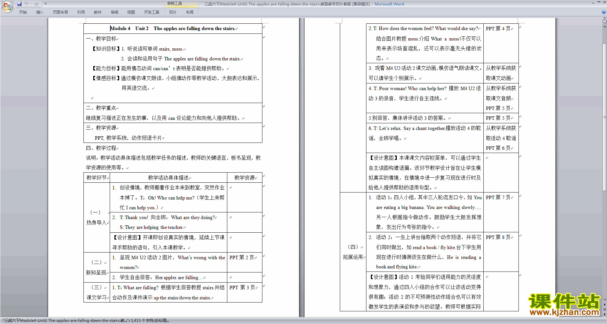607x324 pixels.
Task: Click text 'S: They are helping the teacher.'
Action: point(151,227)
